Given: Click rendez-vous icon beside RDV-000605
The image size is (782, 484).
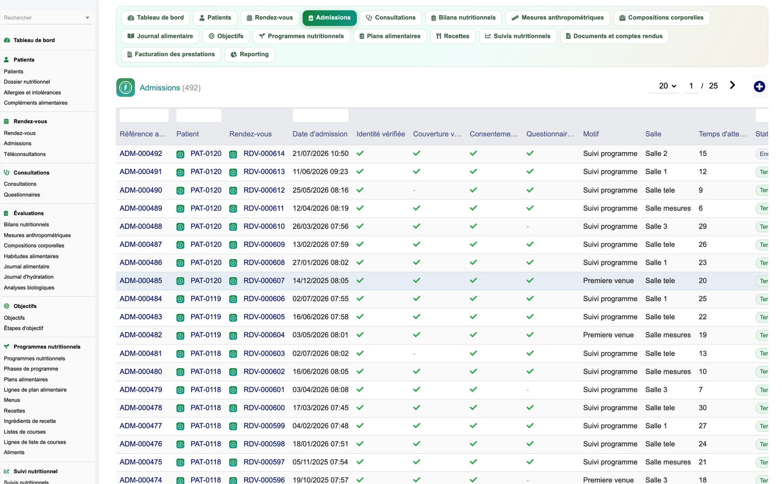Looking at the screenshot, I should point(233,317).
